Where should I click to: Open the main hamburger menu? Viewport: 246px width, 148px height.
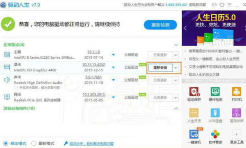(229, 5)
